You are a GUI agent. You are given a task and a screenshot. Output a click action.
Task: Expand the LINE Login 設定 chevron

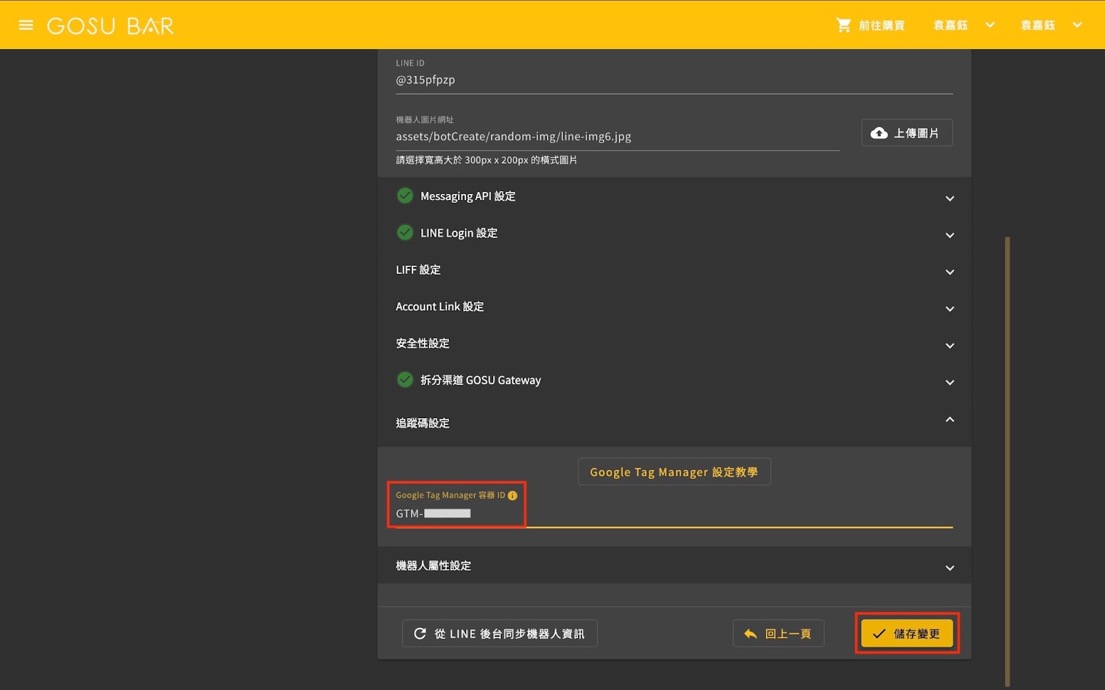pyautogui.click(x=950, y=235)
